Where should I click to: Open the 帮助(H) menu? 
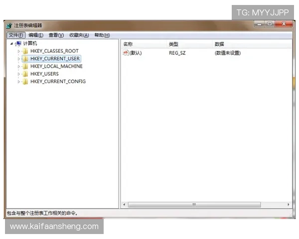click(x=102, y=35)
